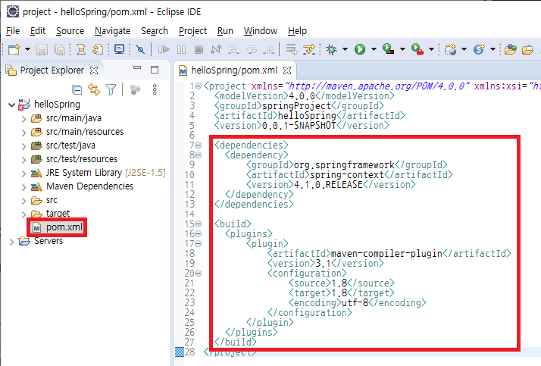Expand the src/main/resources folder
541x366 pixels.
[x=23, y=133]
